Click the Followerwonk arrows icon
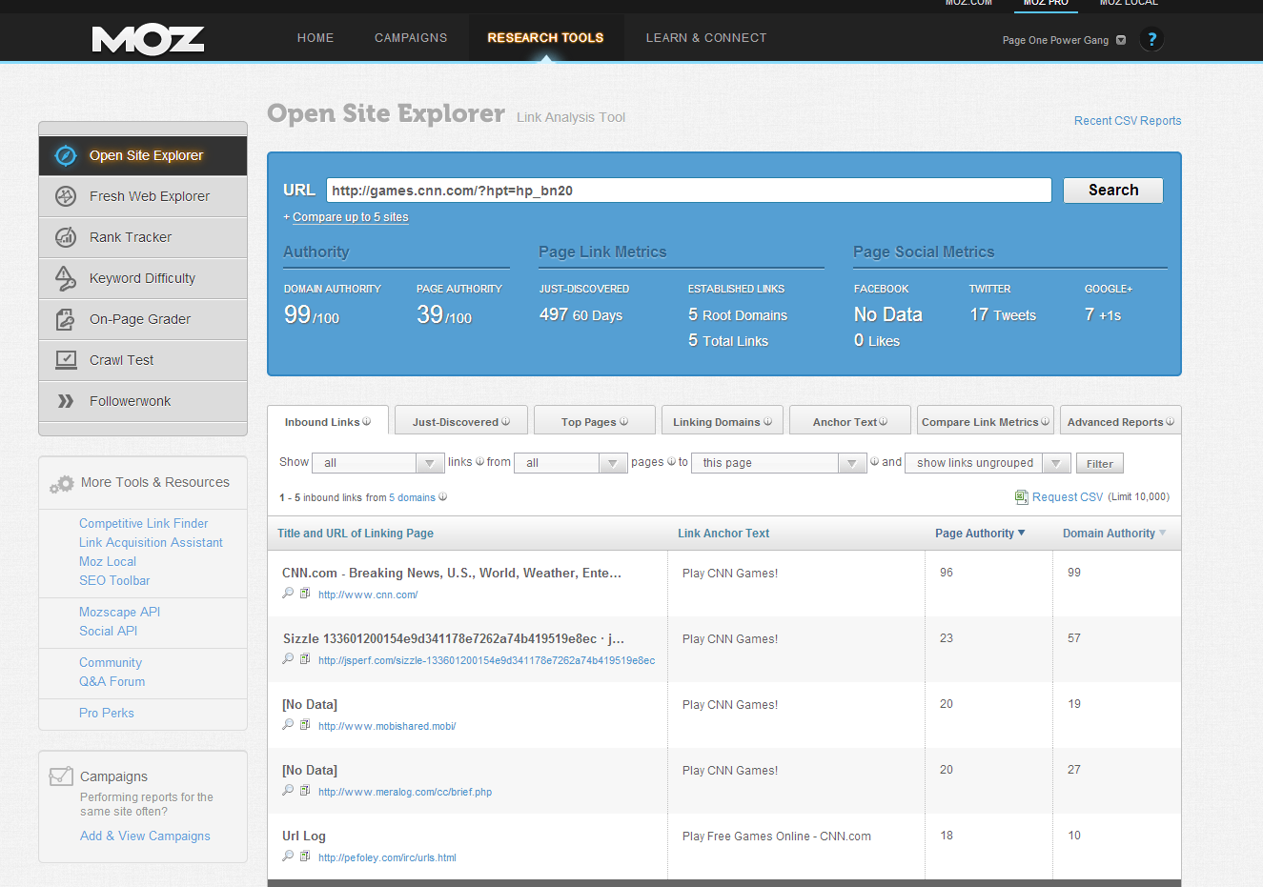 65,401
